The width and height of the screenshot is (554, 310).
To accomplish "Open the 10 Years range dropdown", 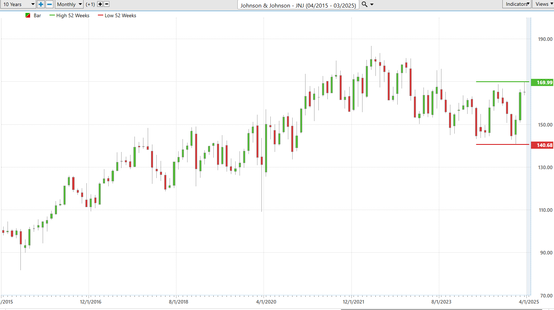I will (18, 4).
